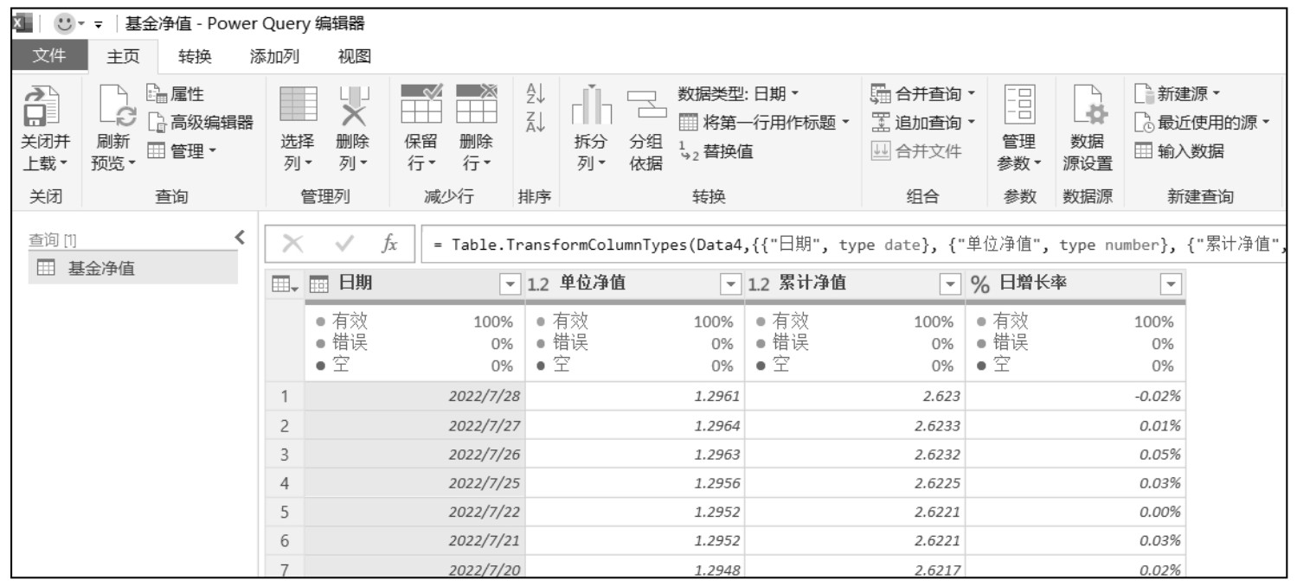Screen dimensions: 1297x586
Task: Select the cell 2.6232
Action: click(x=855, y=455)
